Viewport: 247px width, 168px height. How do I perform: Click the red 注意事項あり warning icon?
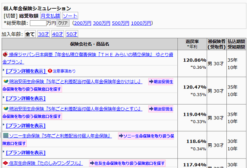[x=50, y=71]
